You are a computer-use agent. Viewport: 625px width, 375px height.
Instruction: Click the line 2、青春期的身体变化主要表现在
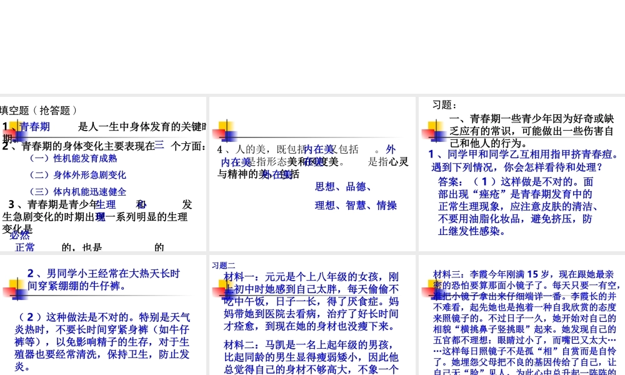pyautogui.click(x=79, y=146)
